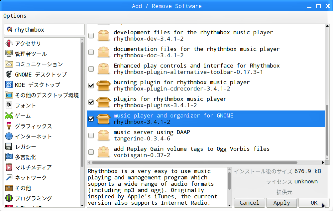Select the 多言語化 flag icon
This screenshot has width=333, height=211.
[9, 157]
